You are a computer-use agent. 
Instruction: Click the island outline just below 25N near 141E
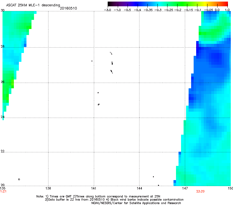point(99,104)
